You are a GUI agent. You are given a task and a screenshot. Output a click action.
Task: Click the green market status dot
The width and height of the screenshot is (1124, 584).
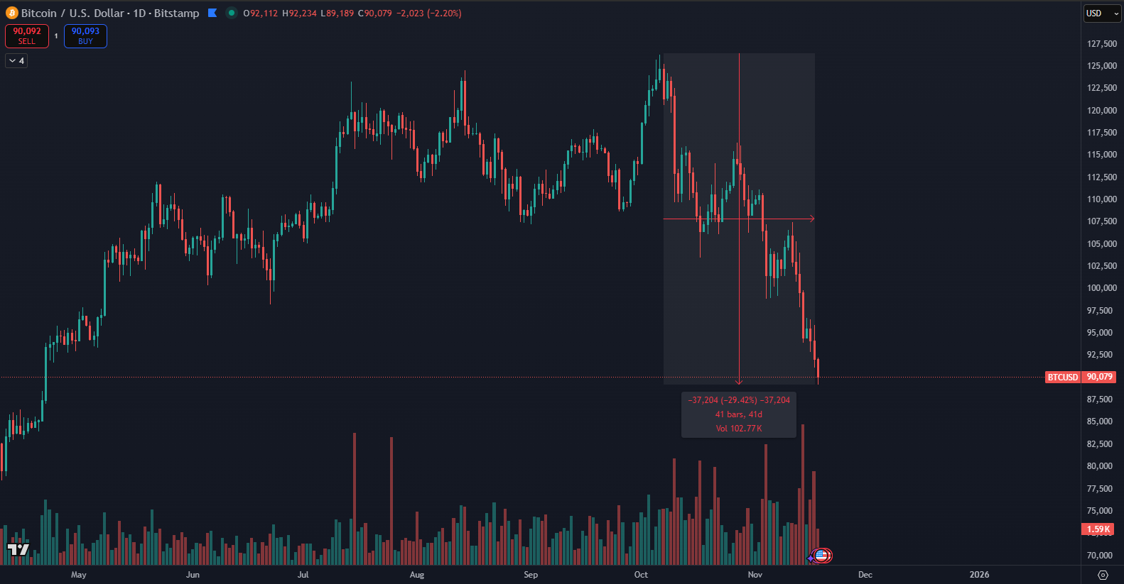click(x=231, y=13)
